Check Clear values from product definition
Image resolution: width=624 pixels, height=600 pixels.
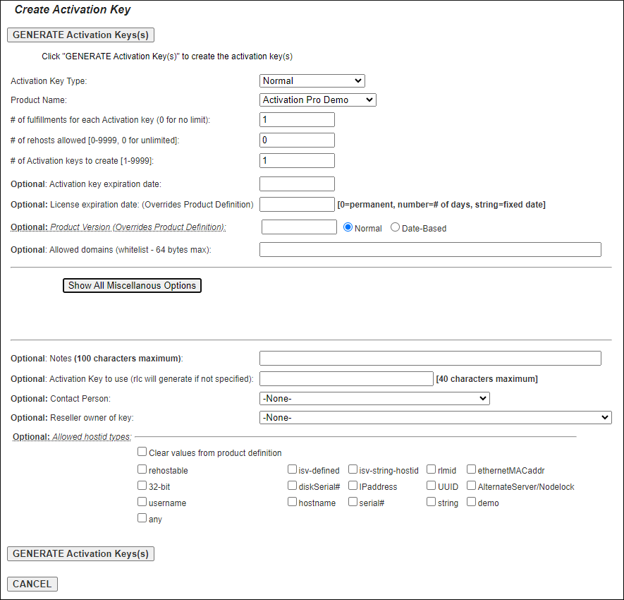142,451
